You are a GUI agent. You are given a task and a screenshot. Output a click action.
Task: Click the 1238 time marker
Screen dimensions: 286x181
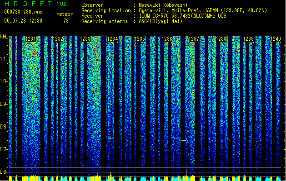click(x=221, y=39)
